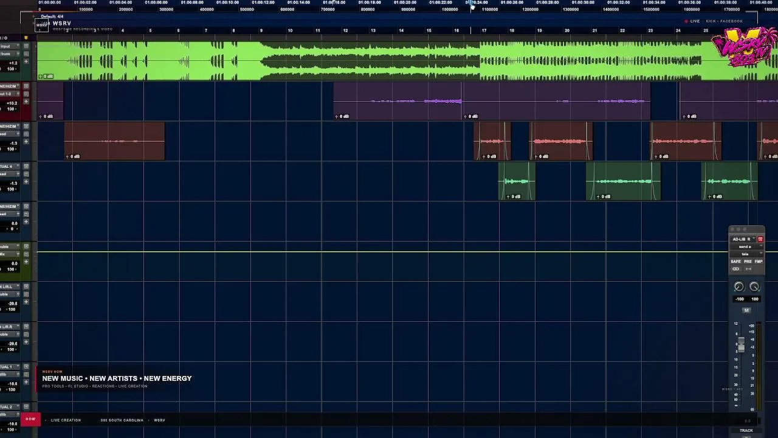This screenshot has width=778, height=438.
Task: Click the top square icon on the green waveform track header
Action: [x=26, y=46]
